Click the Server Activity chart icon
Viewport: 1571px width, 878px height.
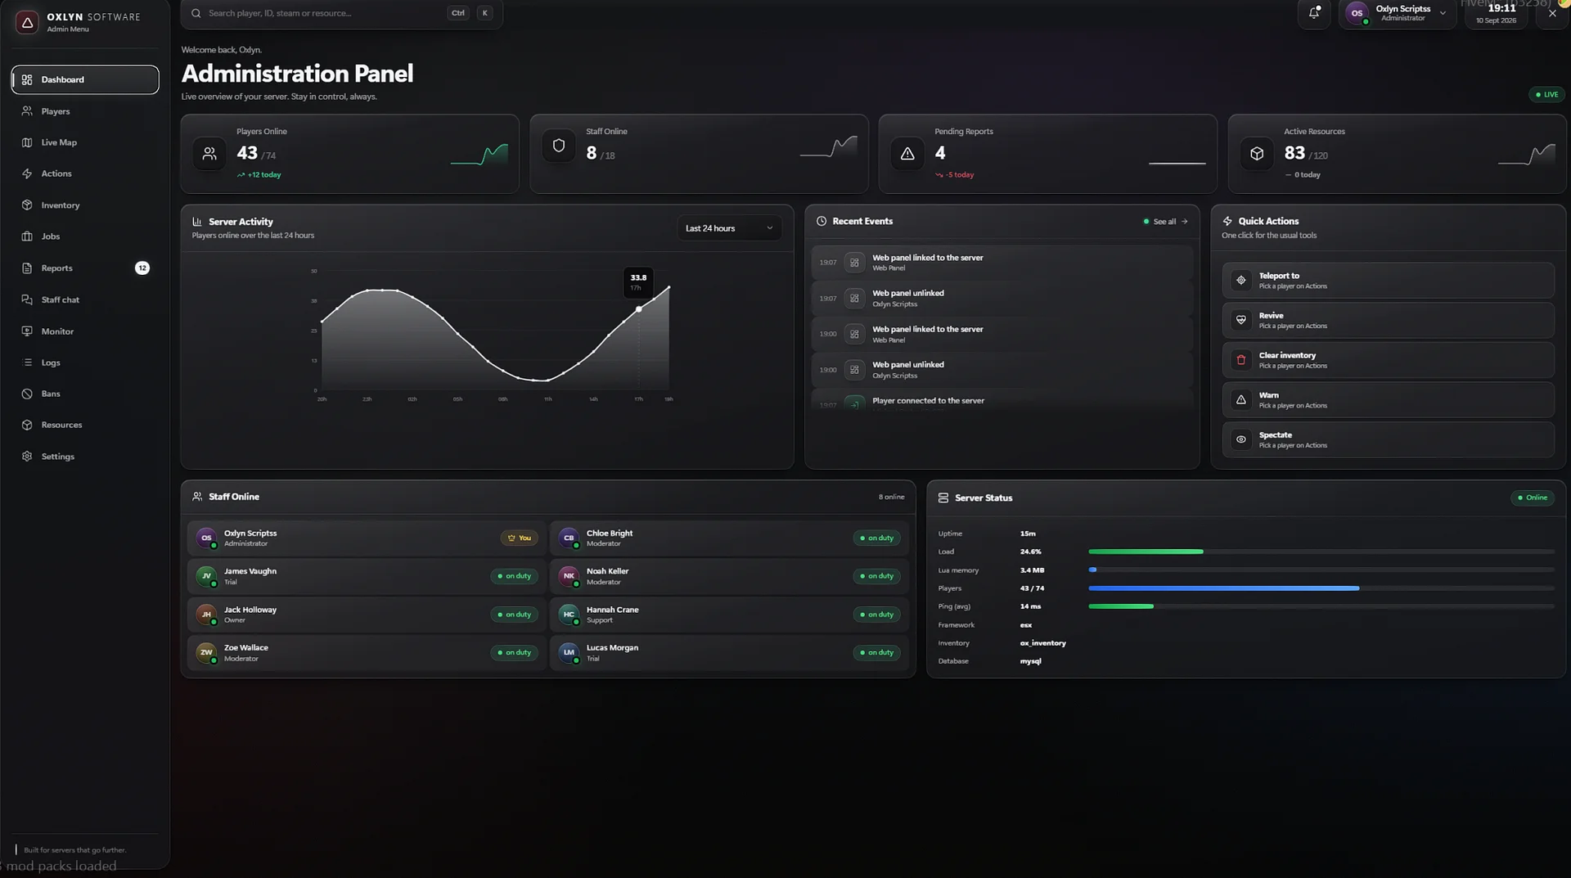click(197, 222)
